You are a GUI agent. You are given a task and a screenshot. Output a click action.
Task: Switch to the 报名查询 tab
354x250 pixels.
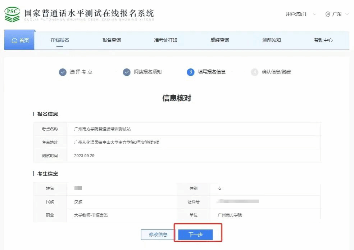point(112,40)
